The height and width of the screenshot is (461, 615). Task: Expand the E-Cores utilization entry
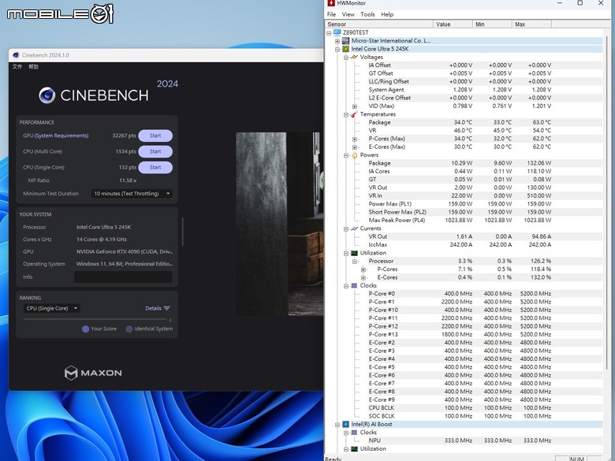(x=363, y=278)
